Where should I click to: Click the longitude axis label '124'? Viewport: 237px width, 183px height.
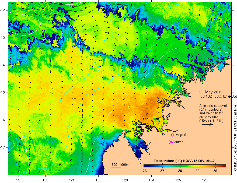click(151, 180)
